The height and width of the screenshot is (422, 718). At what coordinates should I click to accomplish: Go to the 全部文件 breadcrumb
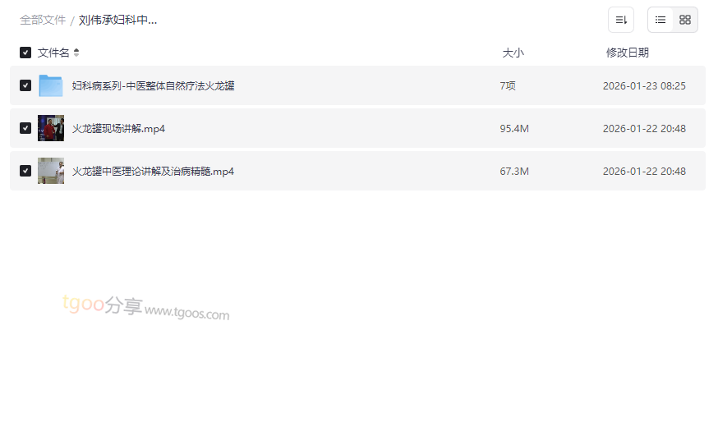point(43,21)
